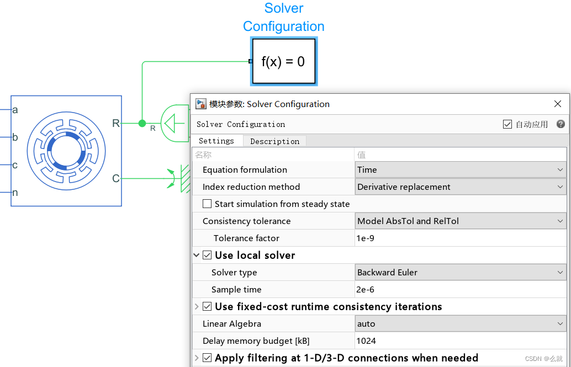The height and width of the screenshot is (367, 571).
Task: Click port R on the motor block
Action: click(116, 124)
